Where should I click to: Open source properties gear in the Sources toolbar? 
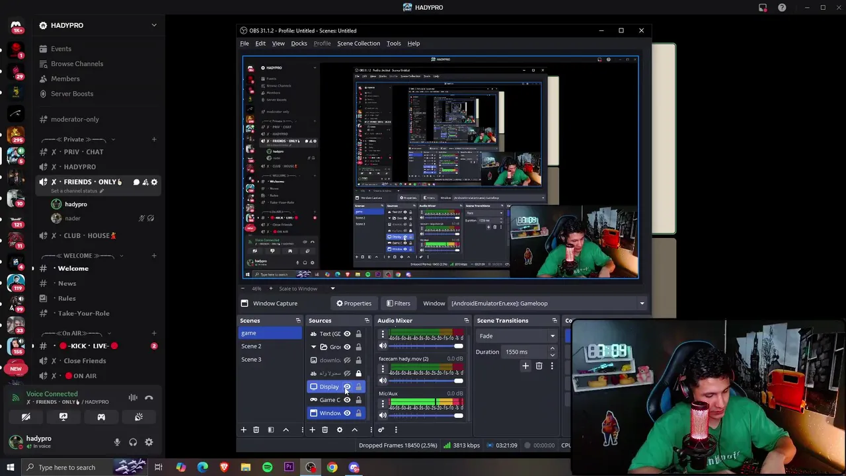pos(340,430)
